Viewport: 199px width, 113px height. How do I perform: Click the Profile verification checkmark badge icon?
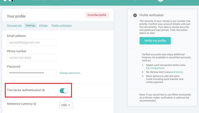pyautogui.click(x=135, y=15)
